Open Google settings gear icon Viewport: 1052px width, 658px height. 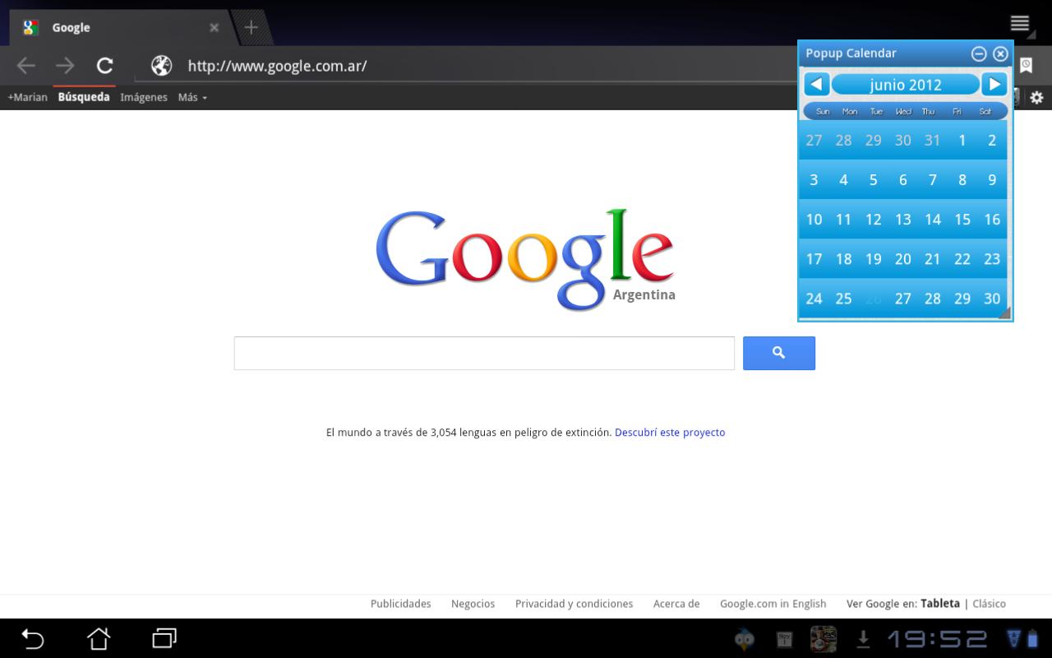pyautogui.click(x=1036, y=97)
